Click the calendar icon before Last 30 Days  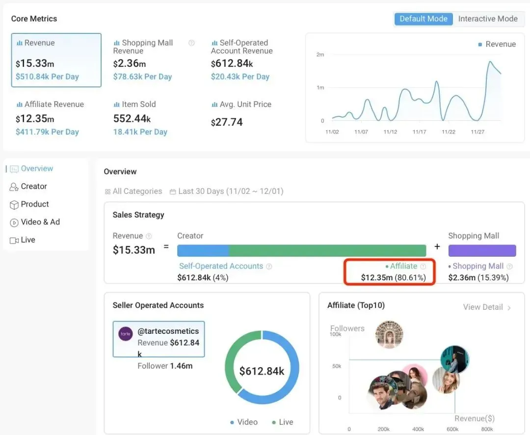[173, 191]
